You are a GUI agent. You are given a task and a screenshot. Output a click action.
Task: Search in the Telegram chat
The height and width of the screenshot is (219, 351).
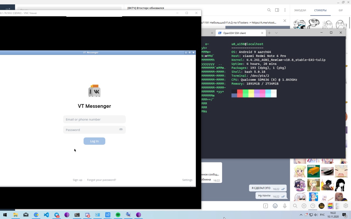pyautogui.click(x=269, y=10)
